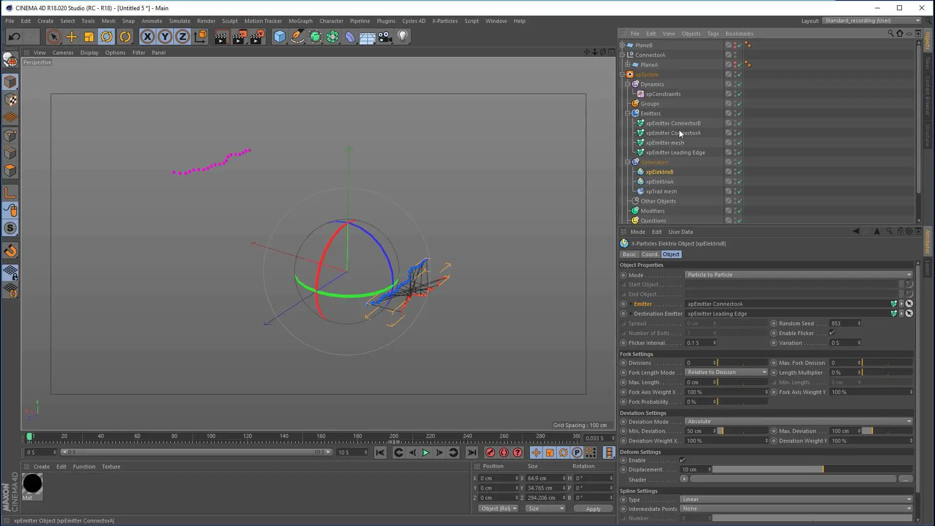Screen dimensions: 935x526
Task: Toggle Deform Settings Enable checkbox
Action: click(682, 460)
